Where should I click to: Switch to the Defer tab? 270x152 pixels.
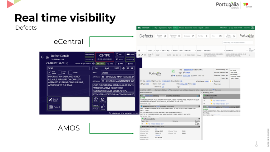coord(110,64)
